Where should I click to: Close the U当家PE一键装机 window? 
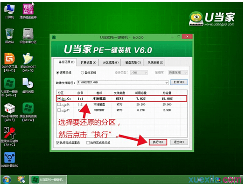[187, 37]
